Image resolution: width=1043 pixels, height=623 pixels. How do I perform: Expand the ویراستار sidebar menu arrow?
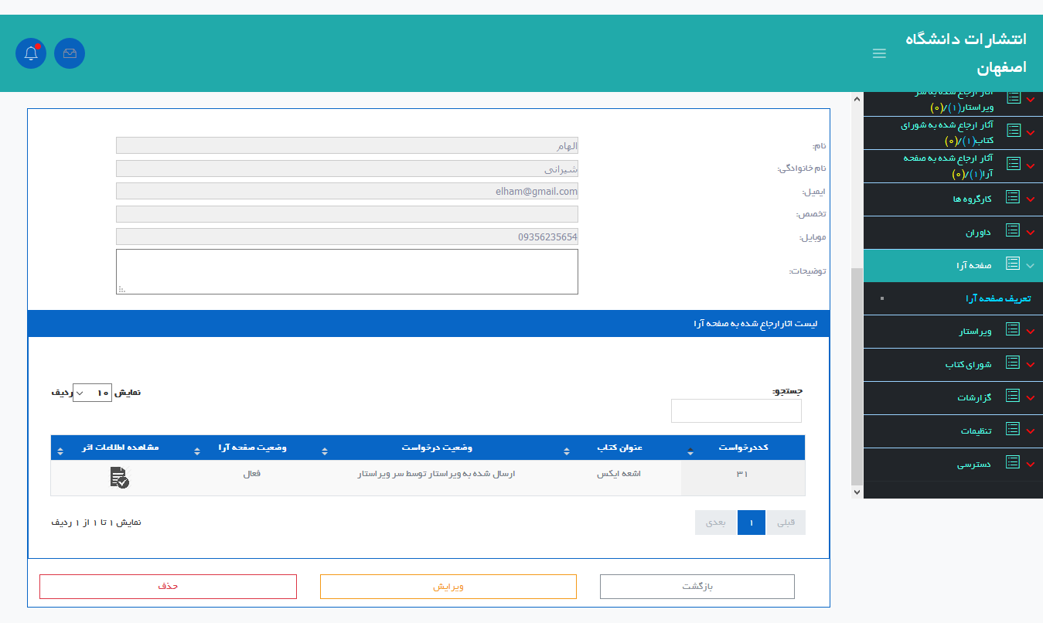pyautogui.click(x=1030, y=332)
